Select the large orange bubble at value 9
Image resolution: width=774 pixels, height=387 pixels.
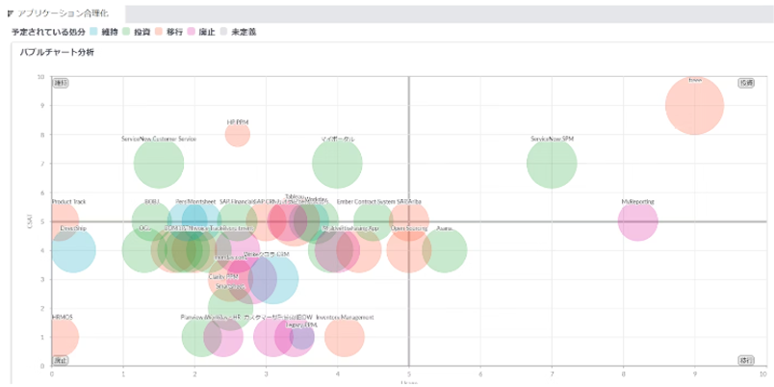tap(694, 106)
